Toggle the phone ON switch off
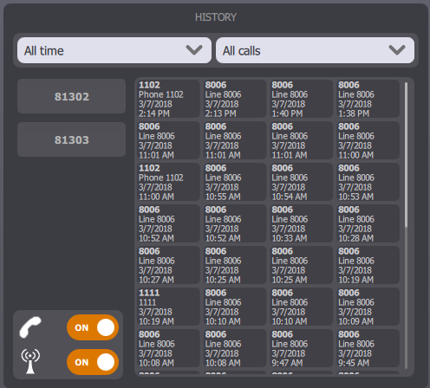 93,327
